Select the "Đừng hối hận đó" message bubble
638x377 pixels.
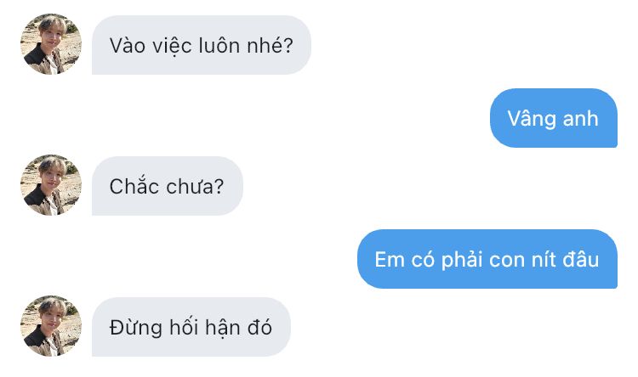[191, 327]
